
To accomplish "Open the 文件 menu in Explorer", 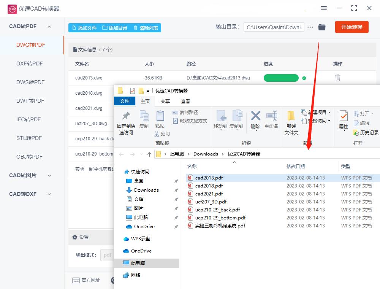I will tap(124, 102).
